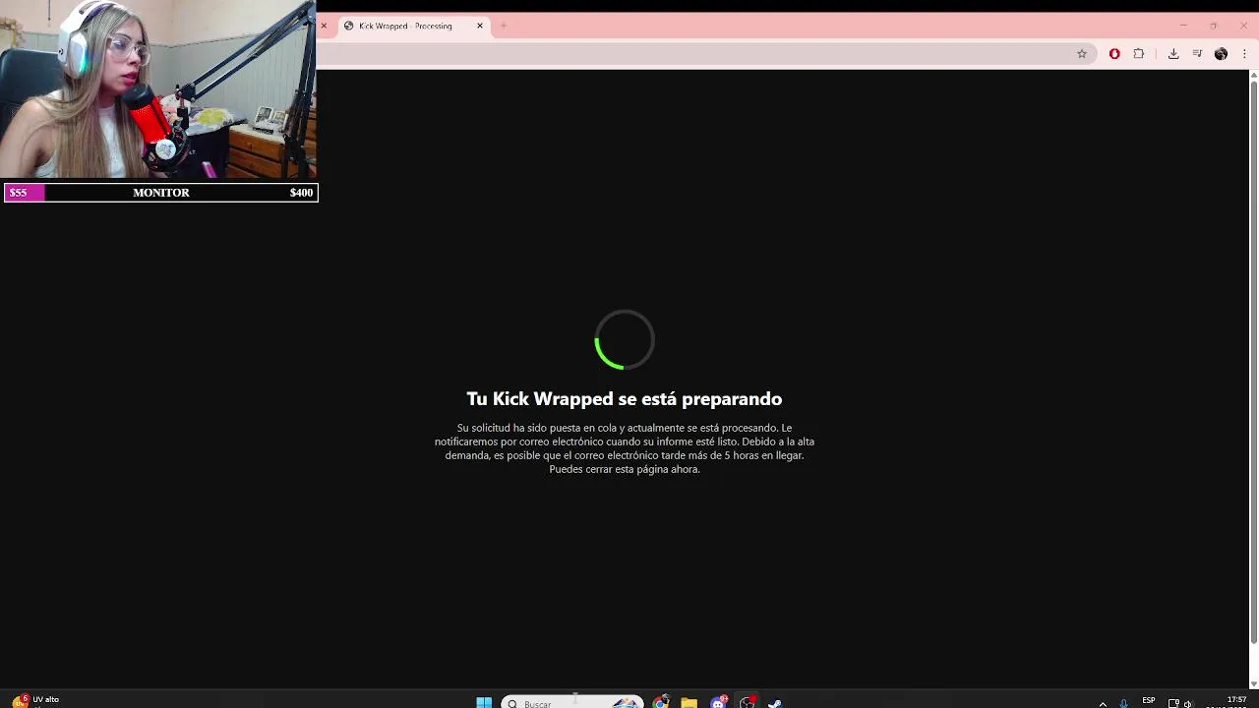Open the Windows Start menu
This screenshot has width=1259, height=708.
(484, 703)
